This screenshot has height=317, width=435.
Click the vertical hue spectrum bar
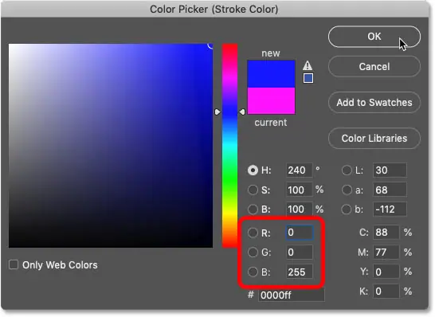tap(229, 145)
